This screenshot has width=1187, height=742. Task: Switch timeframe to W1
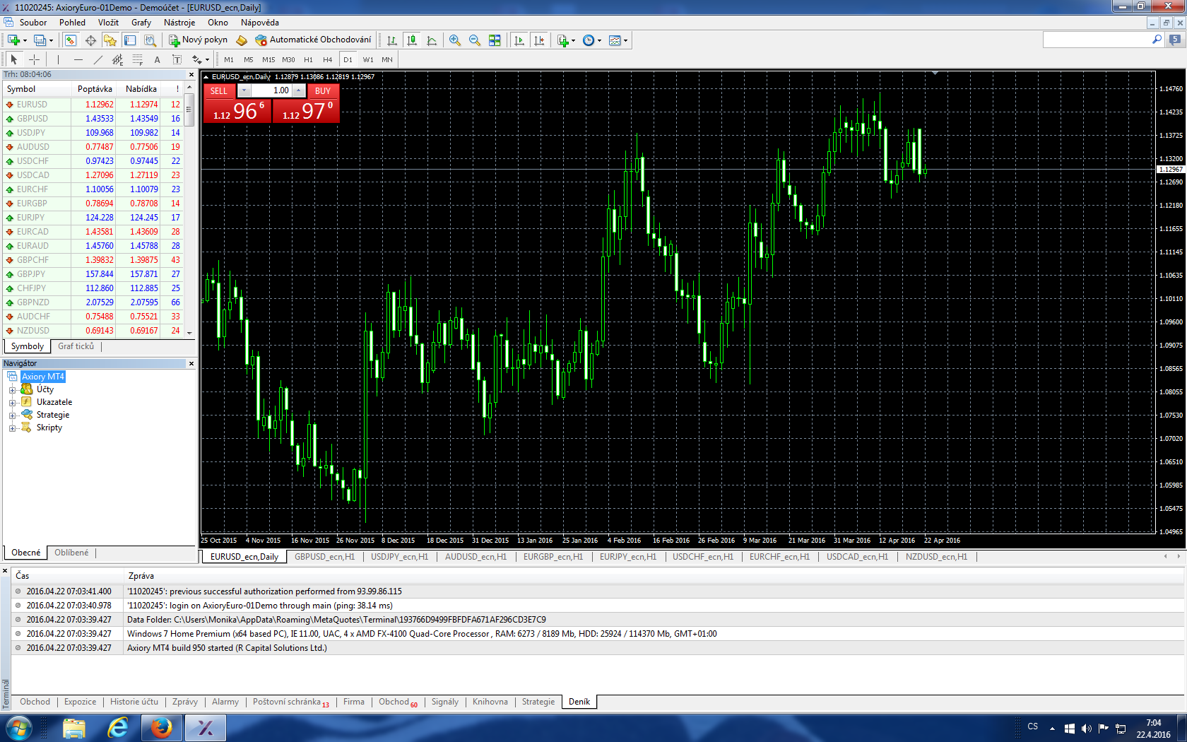(x=368, y=59)
